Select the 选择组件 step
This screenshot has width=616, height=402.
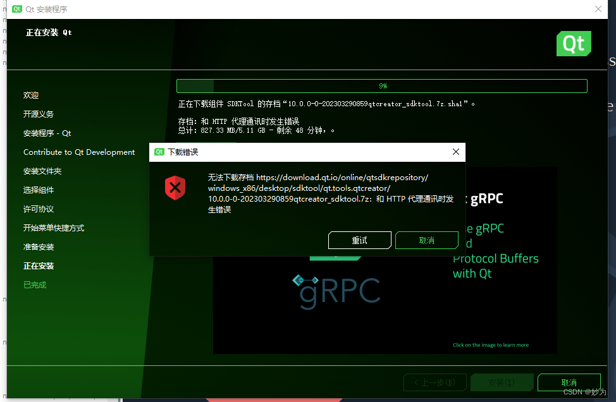(39, 190)
